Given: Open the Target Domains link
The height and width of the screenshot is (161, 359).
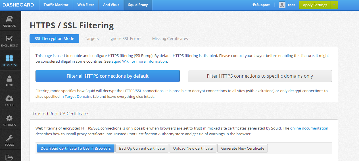Looking at the screenshot, I should (x=78, y=96).
